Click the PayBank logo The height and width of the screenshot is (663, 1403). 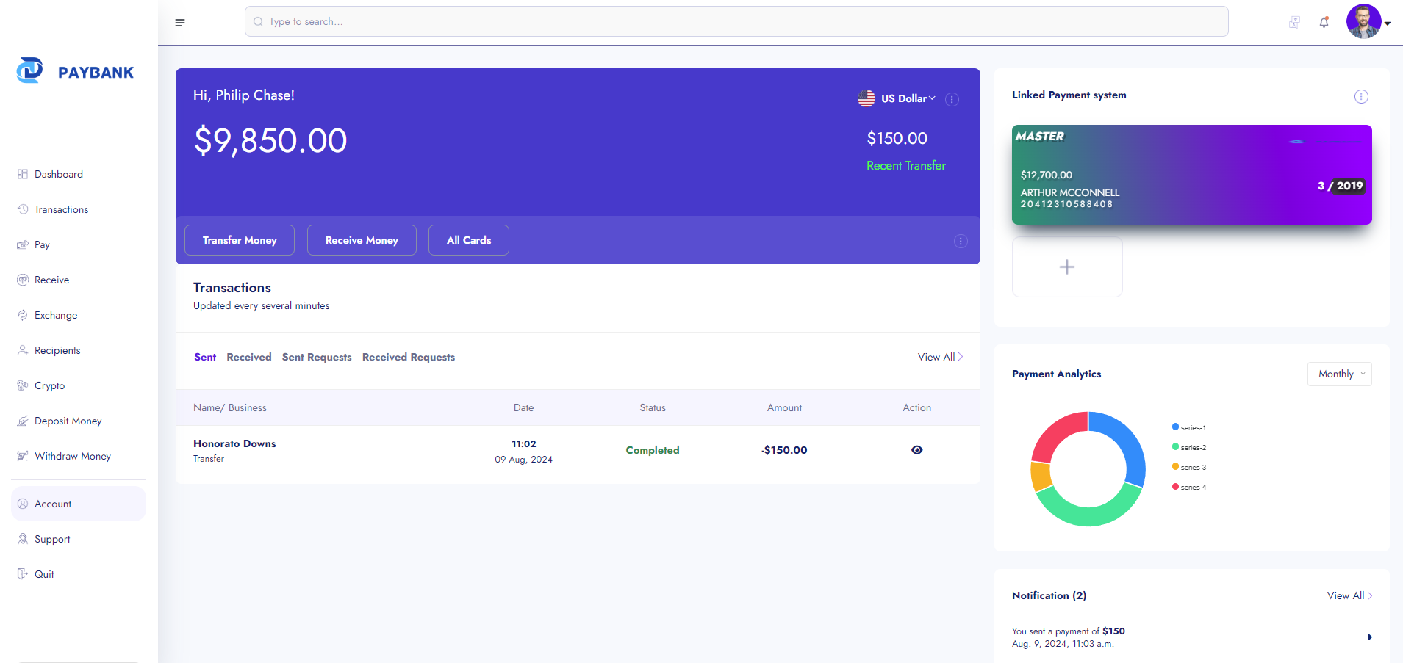[76, 71]
